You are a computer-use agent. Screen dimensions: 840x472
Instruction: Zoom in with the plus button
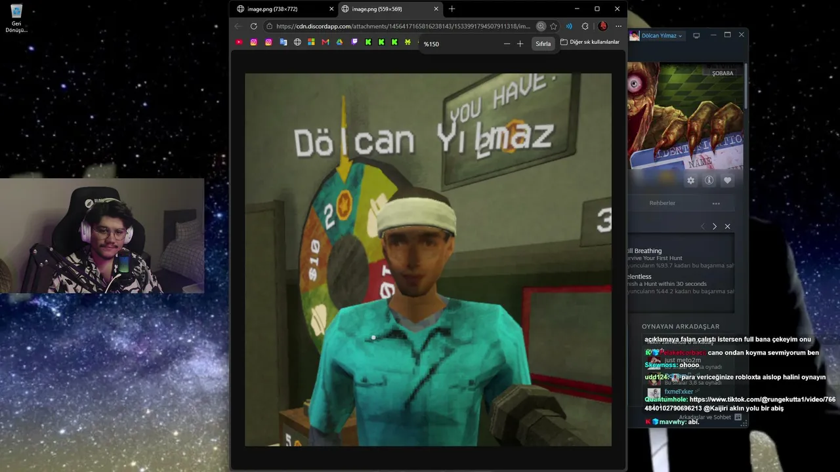pyautogui.click(x=520, y=44)
